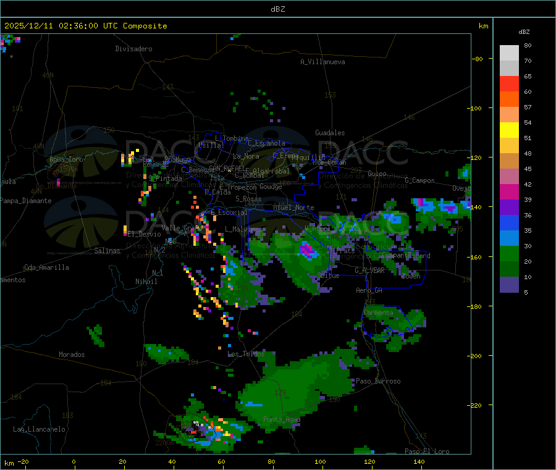Click the E_Escorial location label
This screenshot has height=470, width=556.
pyautogui.click(x=229, y=212)
